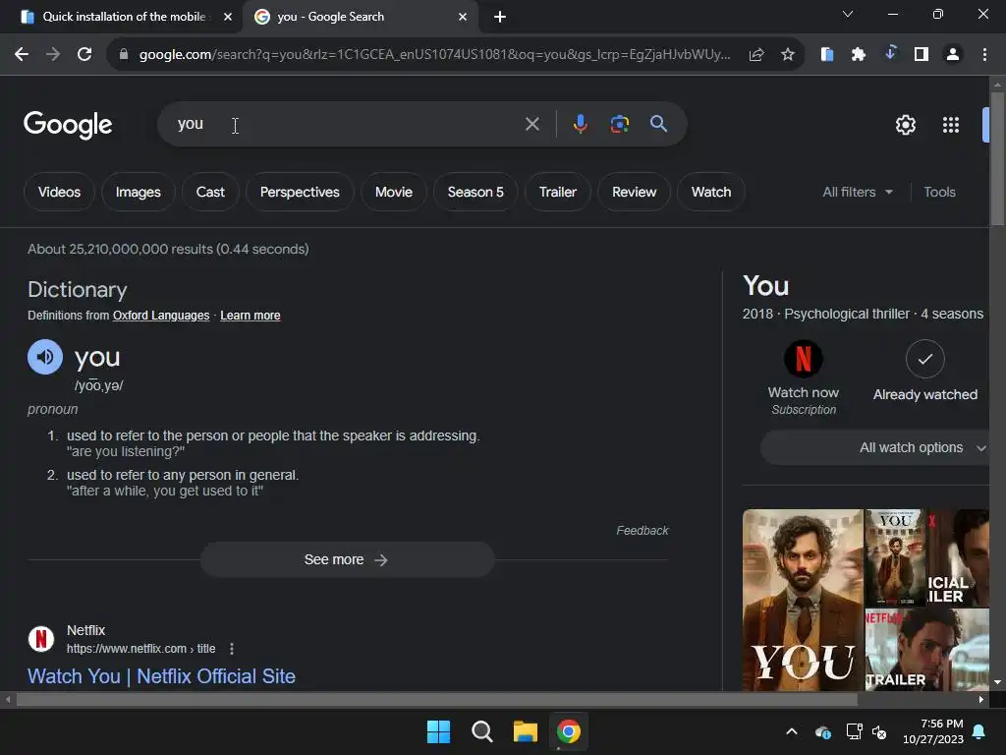Focus the address bar URL
The width and height of the screenshot is (1006, 755).
[x=434, y=55]
